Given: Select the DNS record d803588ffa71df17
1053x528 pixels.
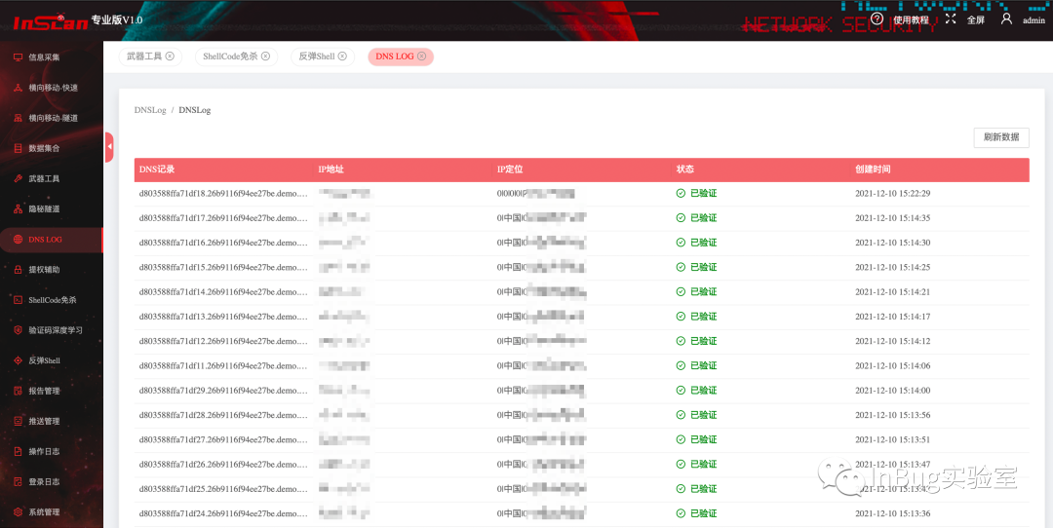Looking at the screenshot, I should (223, 218).
